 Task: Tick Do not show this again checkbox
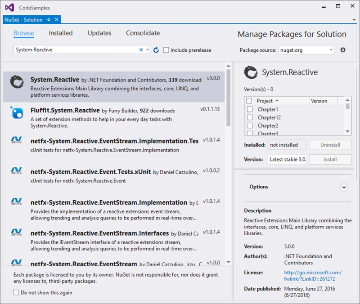[16, 292]
